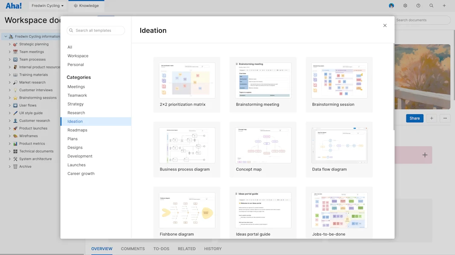Switch to the To-dos tab
This screenshot has height=255, width=455.
[161, 249]
